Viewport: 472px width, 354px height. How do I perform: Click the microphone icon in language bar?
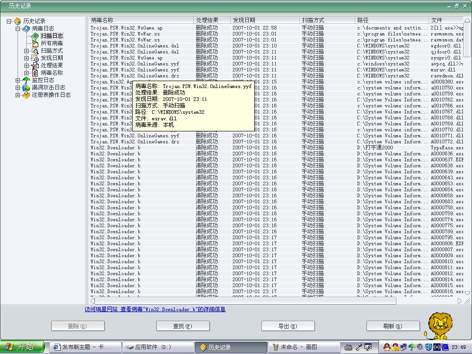pos(359,347)
